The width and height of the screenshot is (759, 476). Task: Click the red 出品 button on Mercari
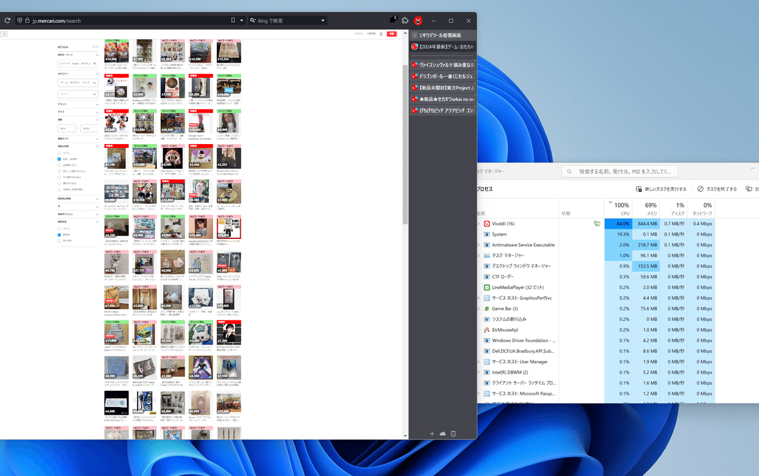(x=392, y=34)
